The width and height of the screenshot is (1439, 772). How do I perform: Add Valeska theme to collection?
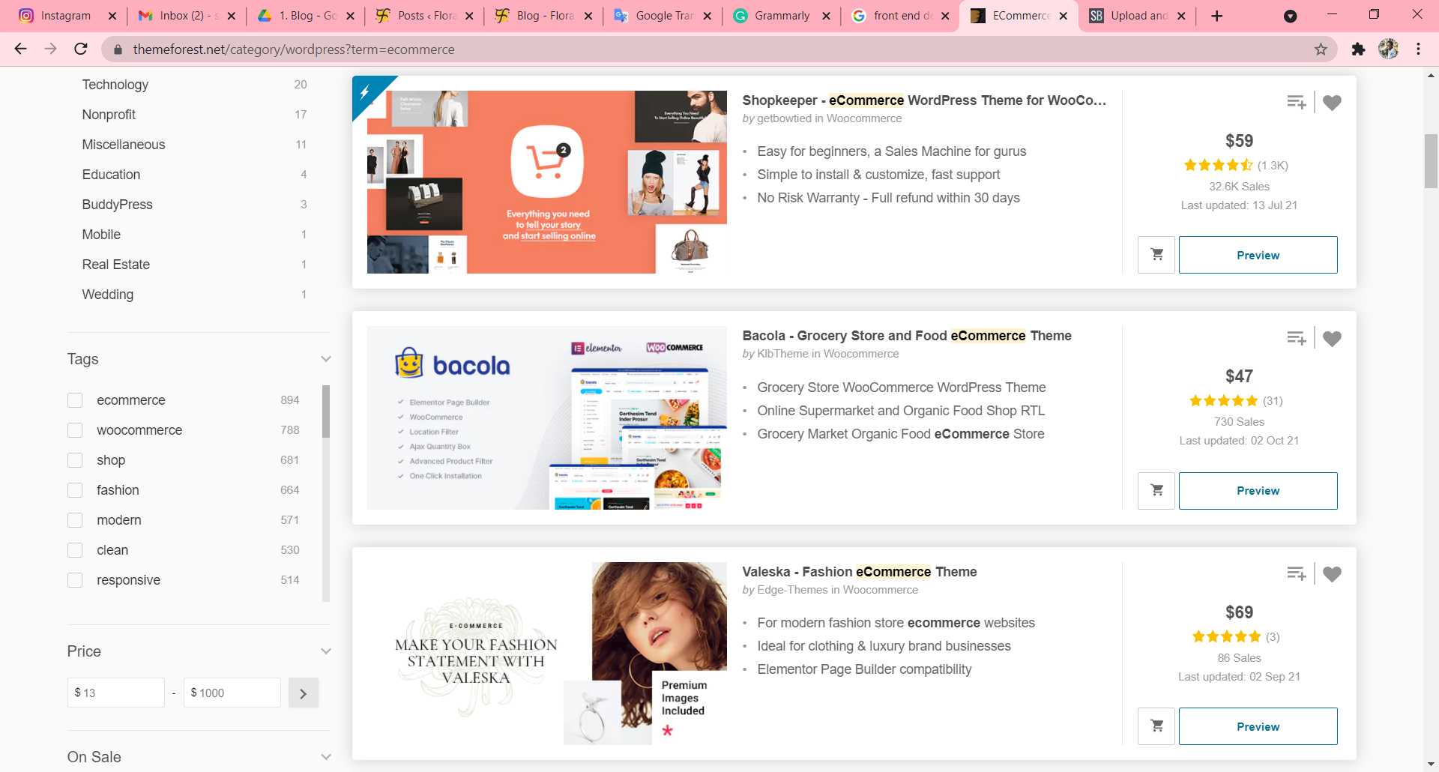pyautogui.click(x=1297, y=573)
